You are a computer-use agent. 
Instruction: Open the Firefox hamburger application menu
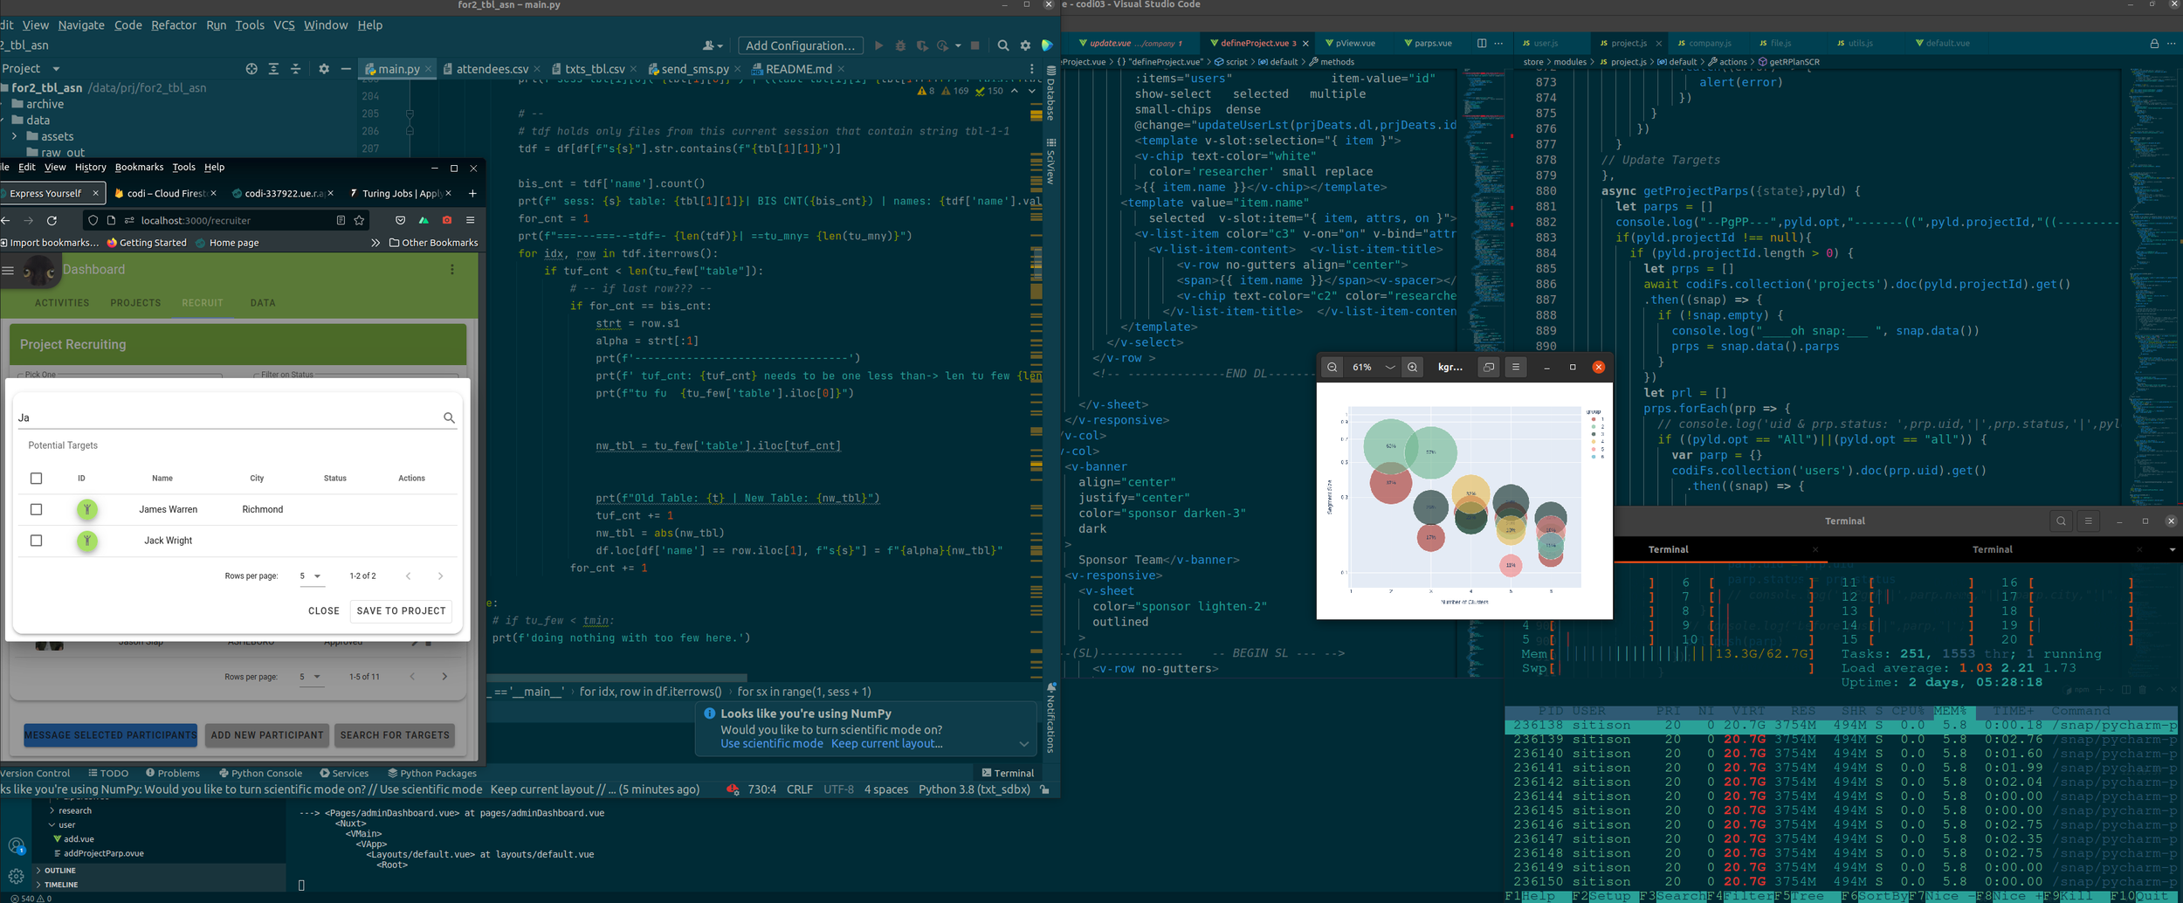(x=470, y=221)
